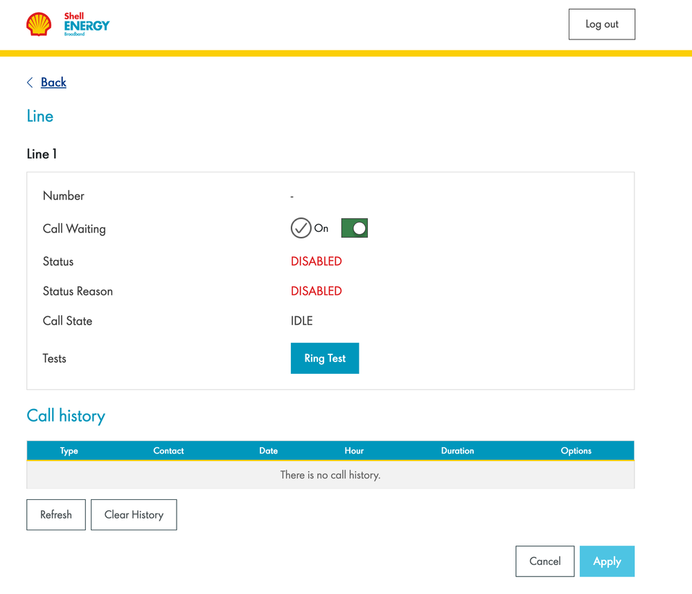The height and width of the screenshot is (594, 692).
Task: Click the Shell pecten logo
Action: pos(39,24)
